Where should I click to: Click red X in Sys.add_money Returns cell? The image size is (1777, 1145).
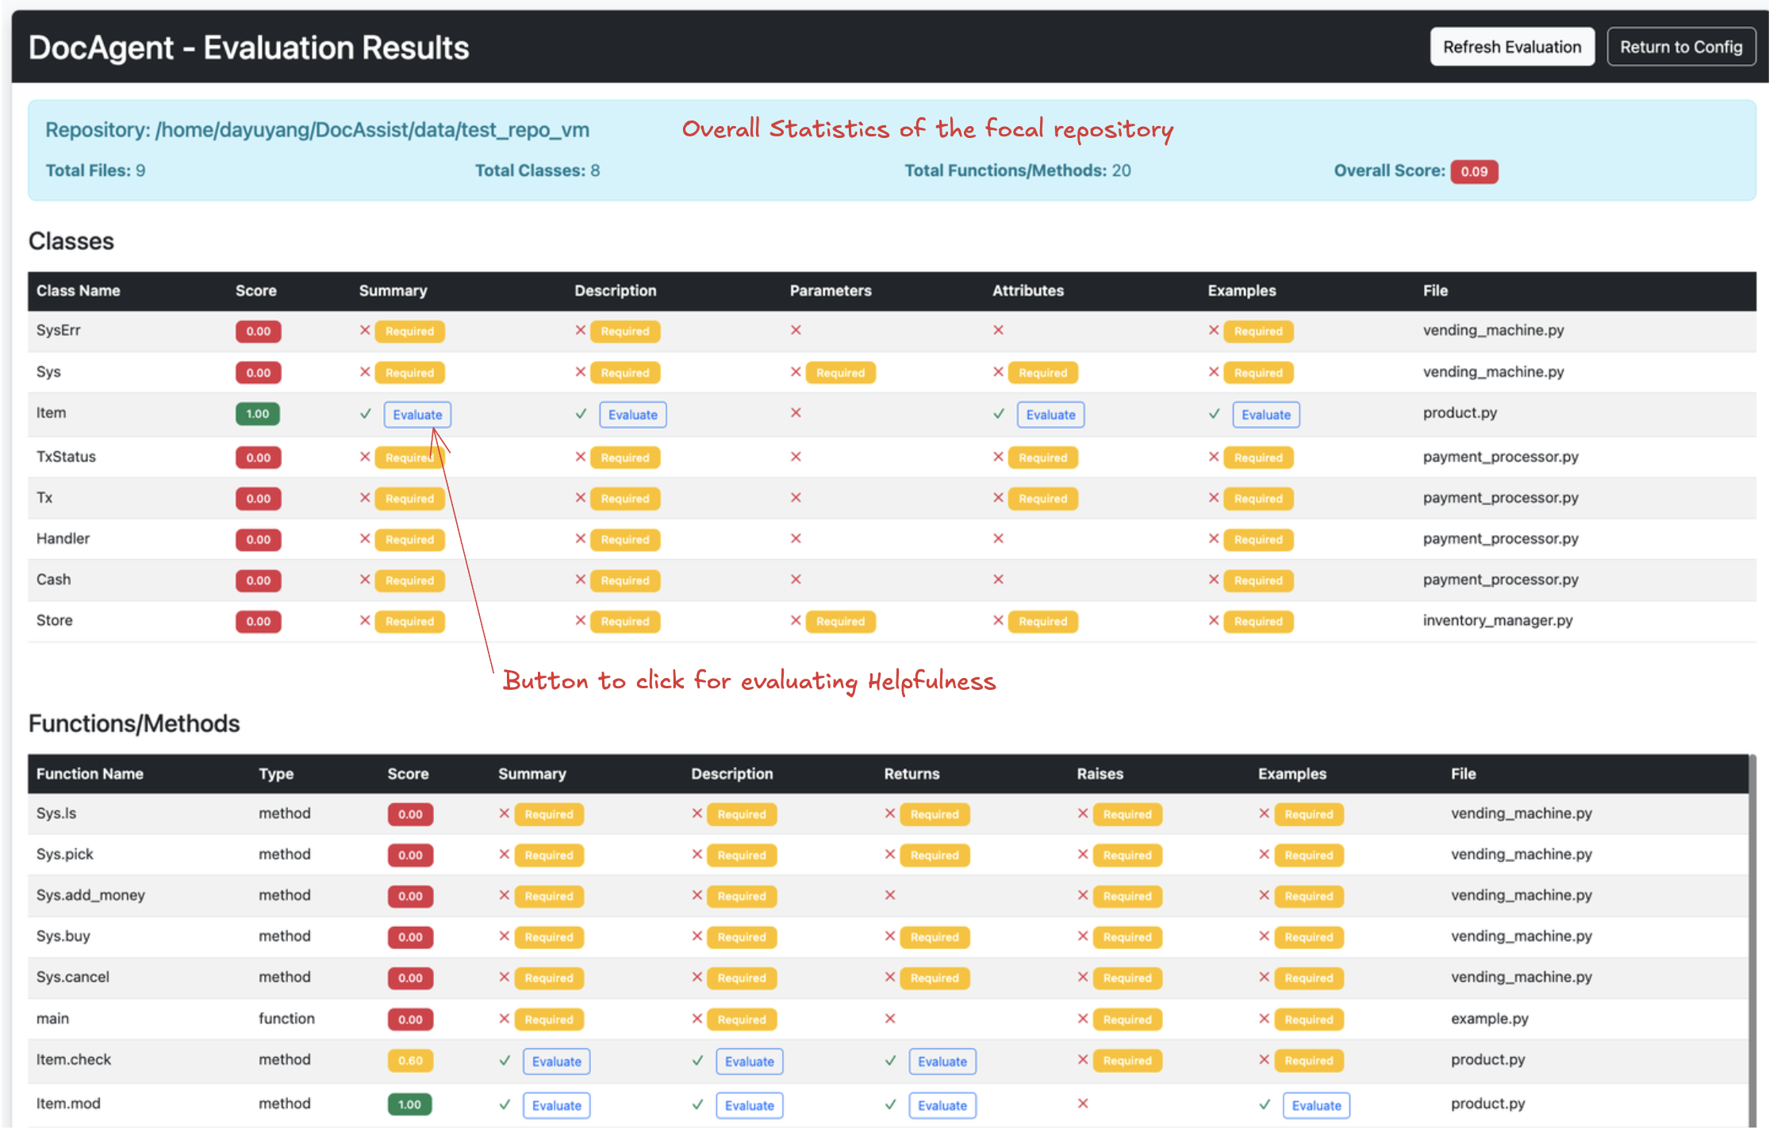click(x=890, y=895)
